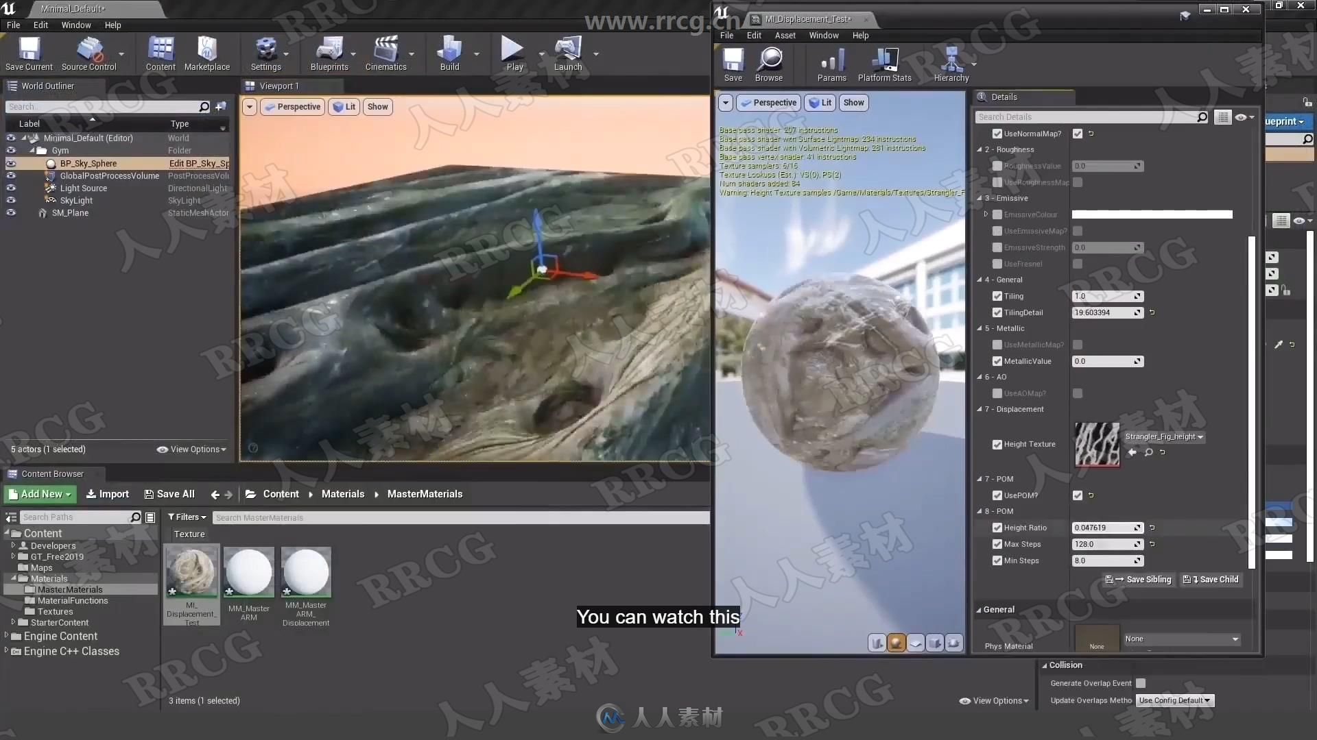Expand StarterContent folder in tree

pyautogui.click(x=13, y=622)
